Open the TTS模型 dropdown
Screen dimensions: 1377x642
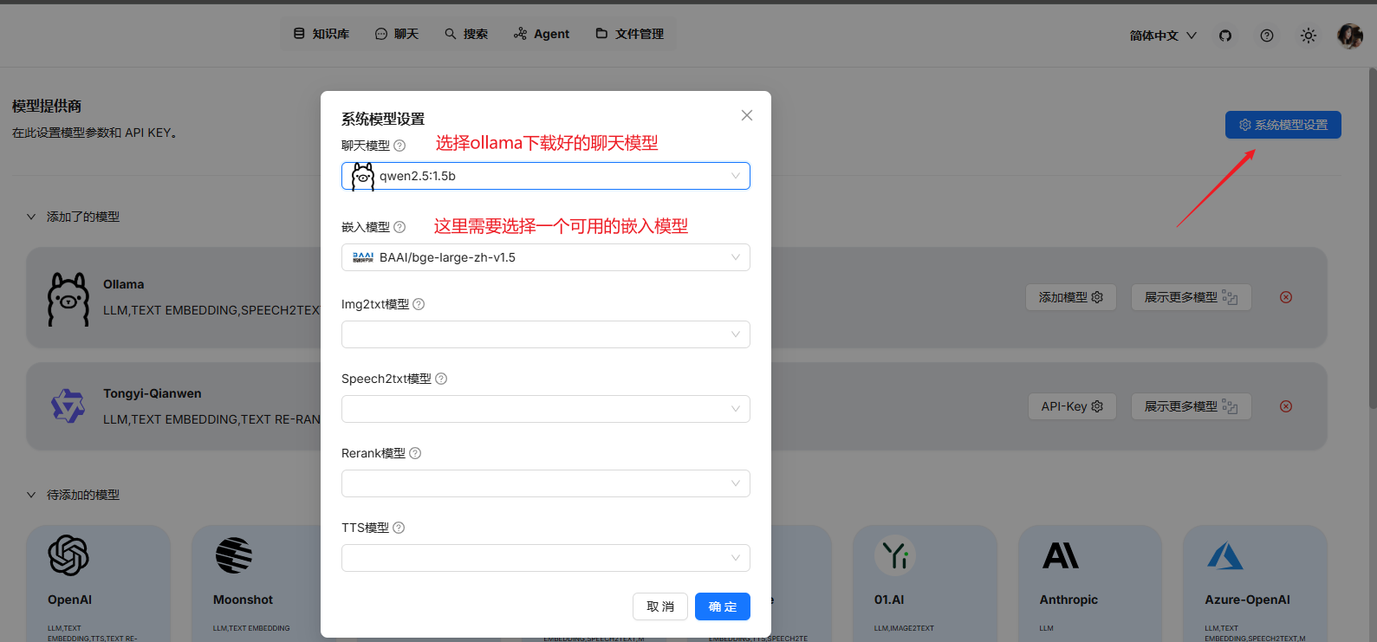(546, 558)
